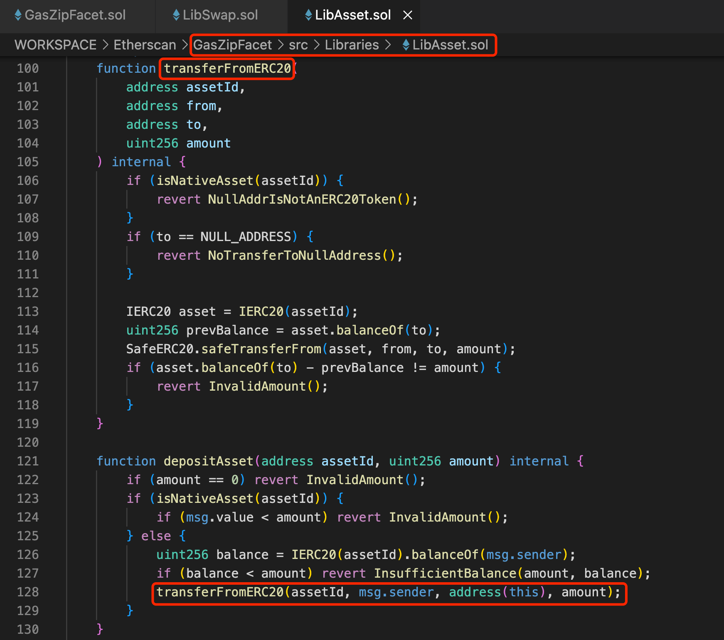Click msg.value on line 124

click(220, 517)
